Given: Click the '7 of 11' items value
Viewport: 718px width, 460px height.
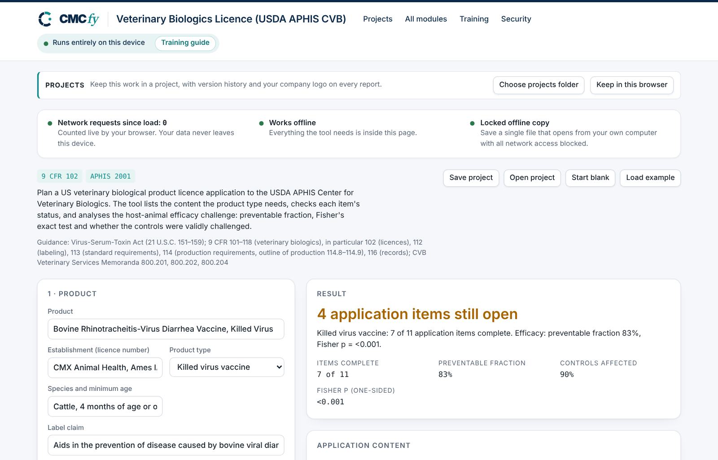Looking at the screenshot, I should pos(333,374).
